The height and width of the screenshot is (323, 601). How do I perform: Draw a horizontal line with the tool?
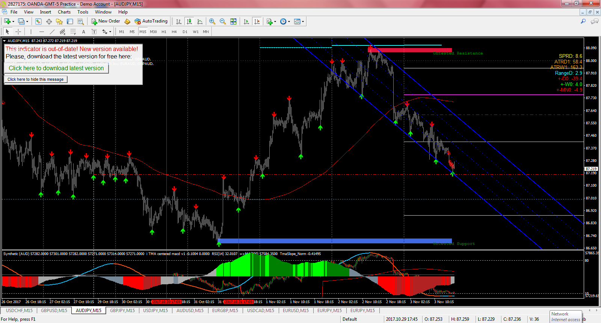tap(42, 32)
